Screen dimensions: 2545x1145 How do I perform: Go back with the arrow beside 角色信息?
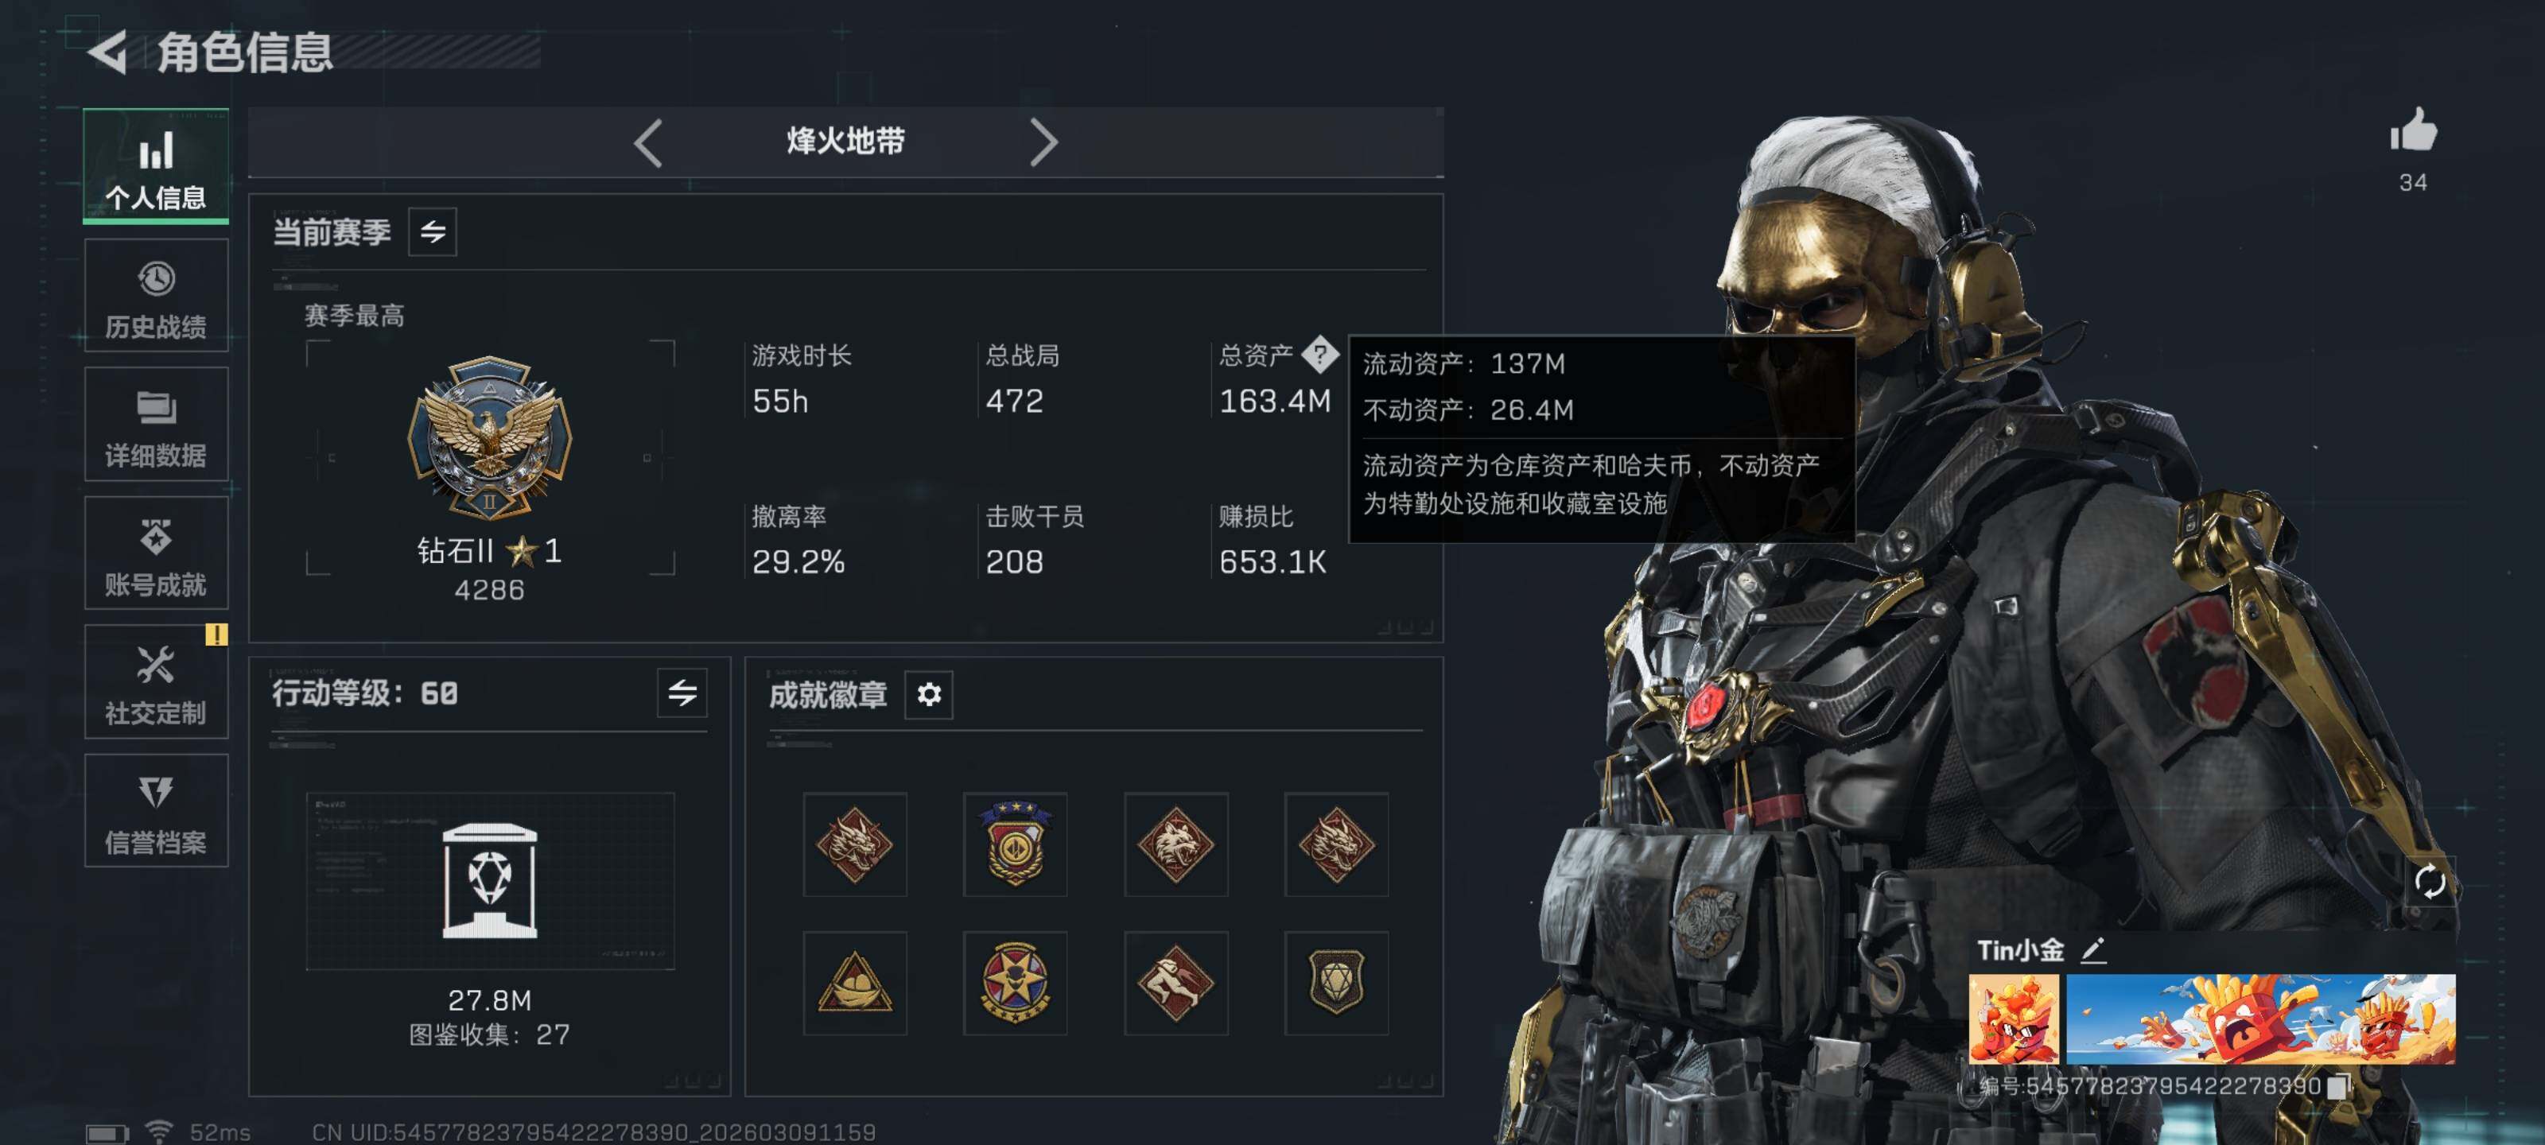[109, 52]
